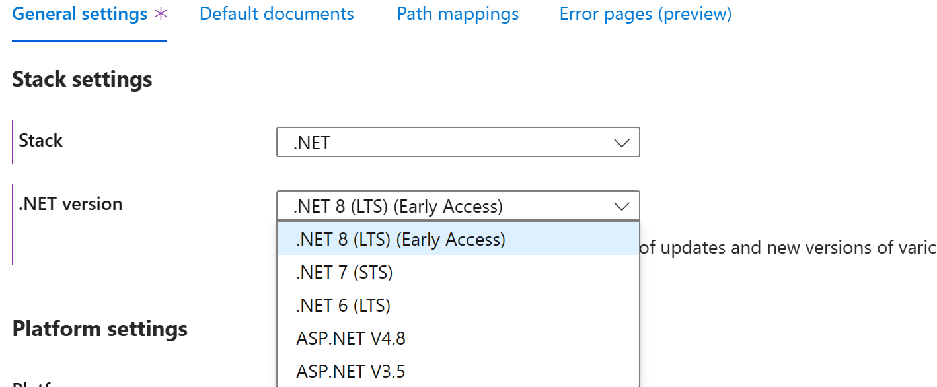Click the Stack field label
Screen dimensions: 937x387
pos(41,140)
